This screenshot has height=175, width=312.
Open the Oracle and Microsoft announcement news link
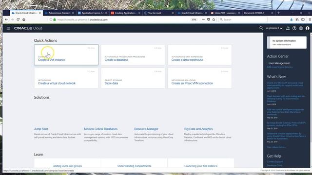pos(285,86)
